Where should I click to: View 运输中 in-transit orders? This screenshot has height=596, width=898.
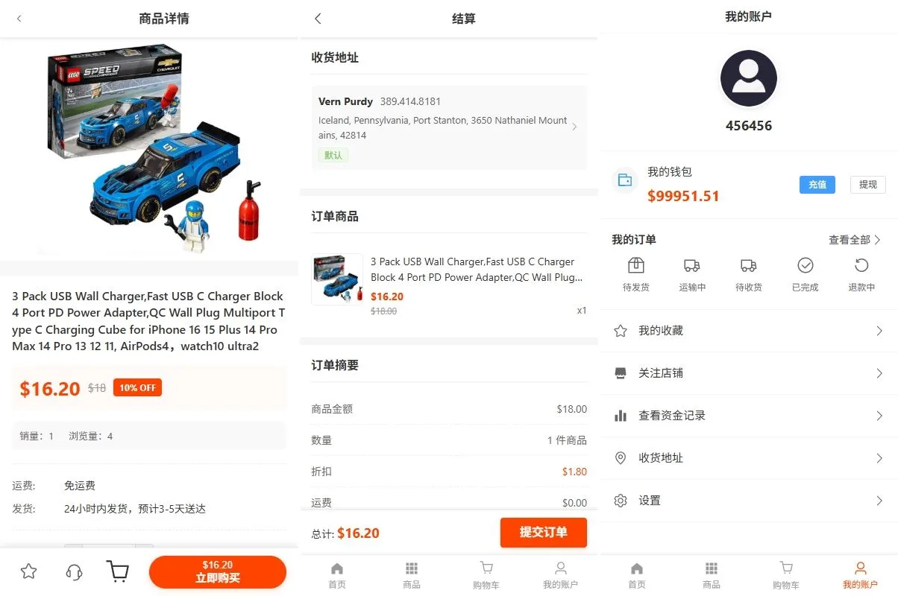[x=692, y=273]
